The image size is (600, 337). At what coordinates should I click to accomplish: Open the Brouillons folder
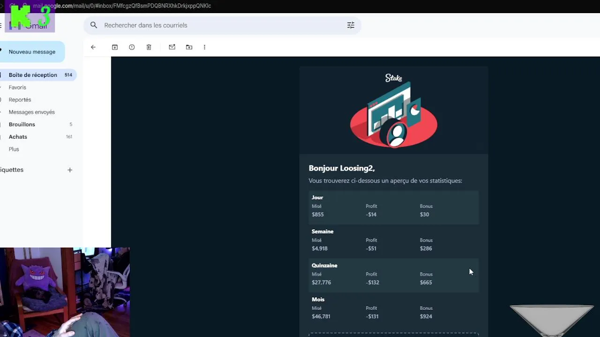tap(22, 125)
